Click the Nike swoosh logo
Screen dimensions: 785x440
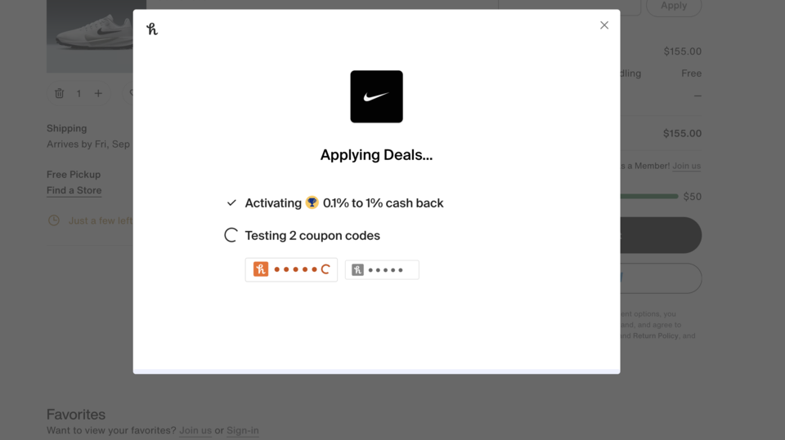pyautogui.click(x=376, y=97)
